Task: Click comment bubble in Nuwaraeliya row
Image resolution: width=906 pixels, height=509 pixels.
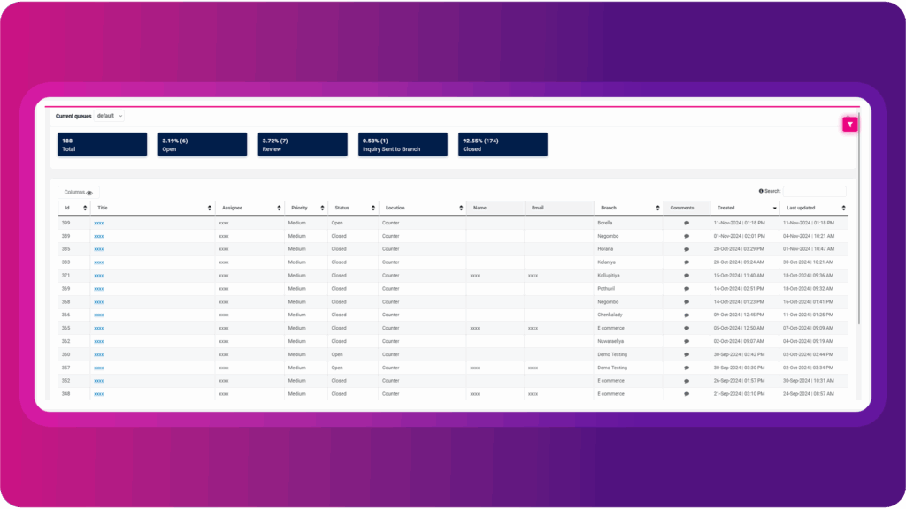Action: coord(687,341)
